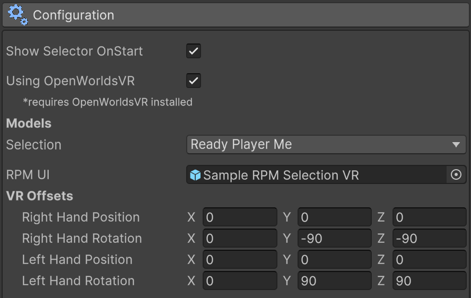Edit Right Hand Position Y field
Image resolution: width=471 pixels, height=298 pixels.
pyautogui.click(x=334, y=217)
